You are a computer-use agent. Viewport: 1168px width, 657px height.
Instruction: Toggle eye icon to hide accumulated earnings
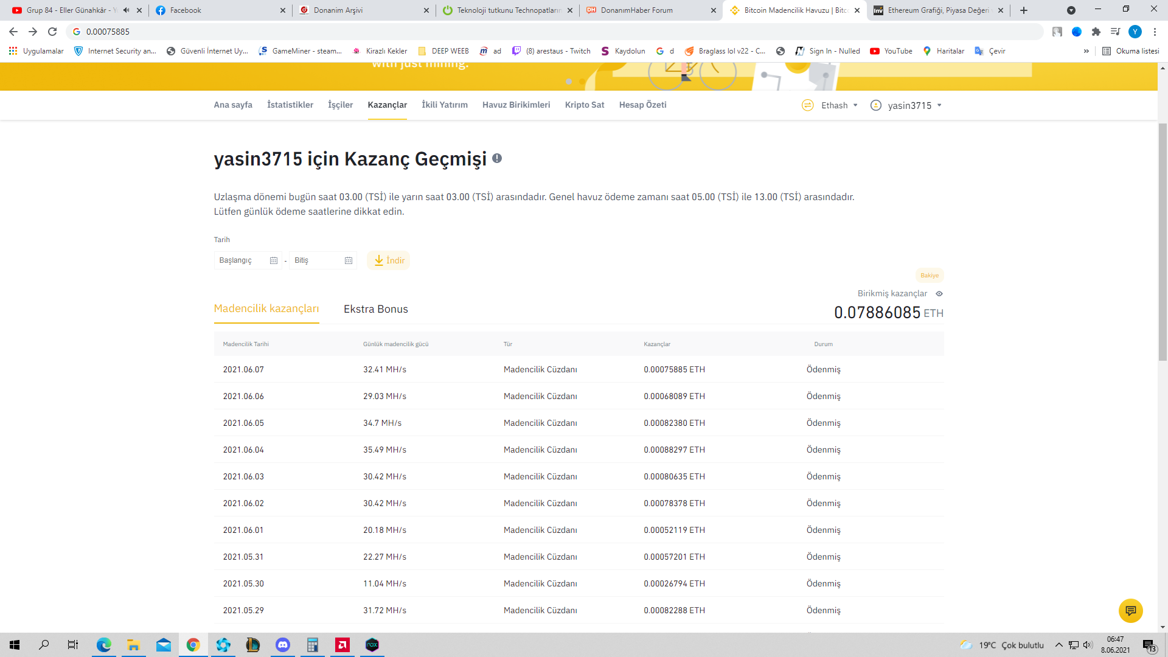939,294
